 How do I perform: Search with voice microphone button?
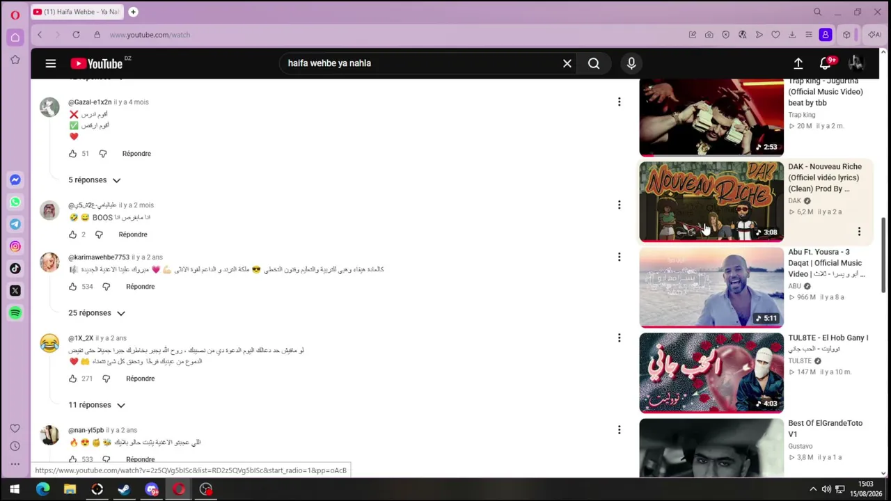tap(631, 63)
